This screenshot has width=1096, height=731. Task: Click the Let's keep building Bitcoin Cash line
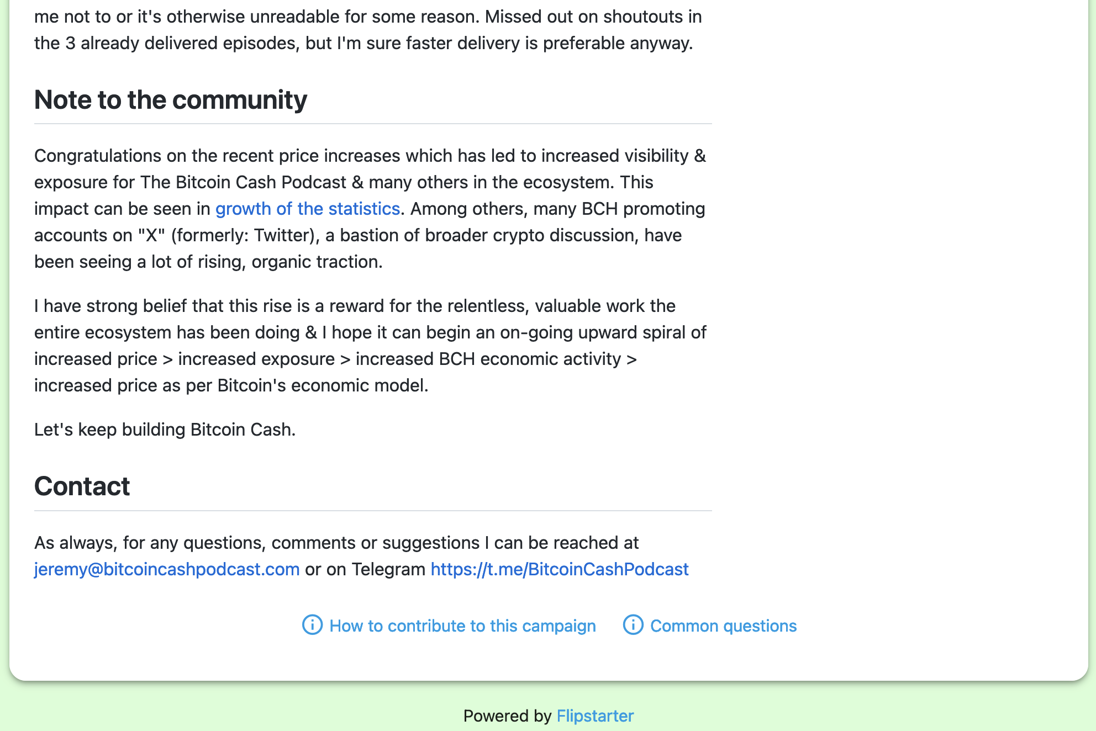(165, 430)
